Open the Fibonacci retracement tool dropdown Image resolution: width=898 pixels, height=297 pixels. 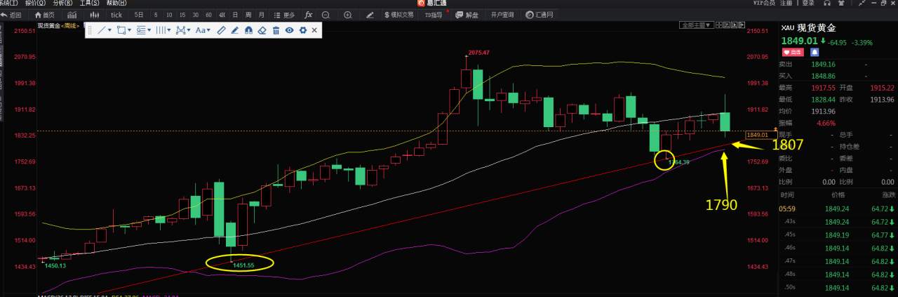144,30
